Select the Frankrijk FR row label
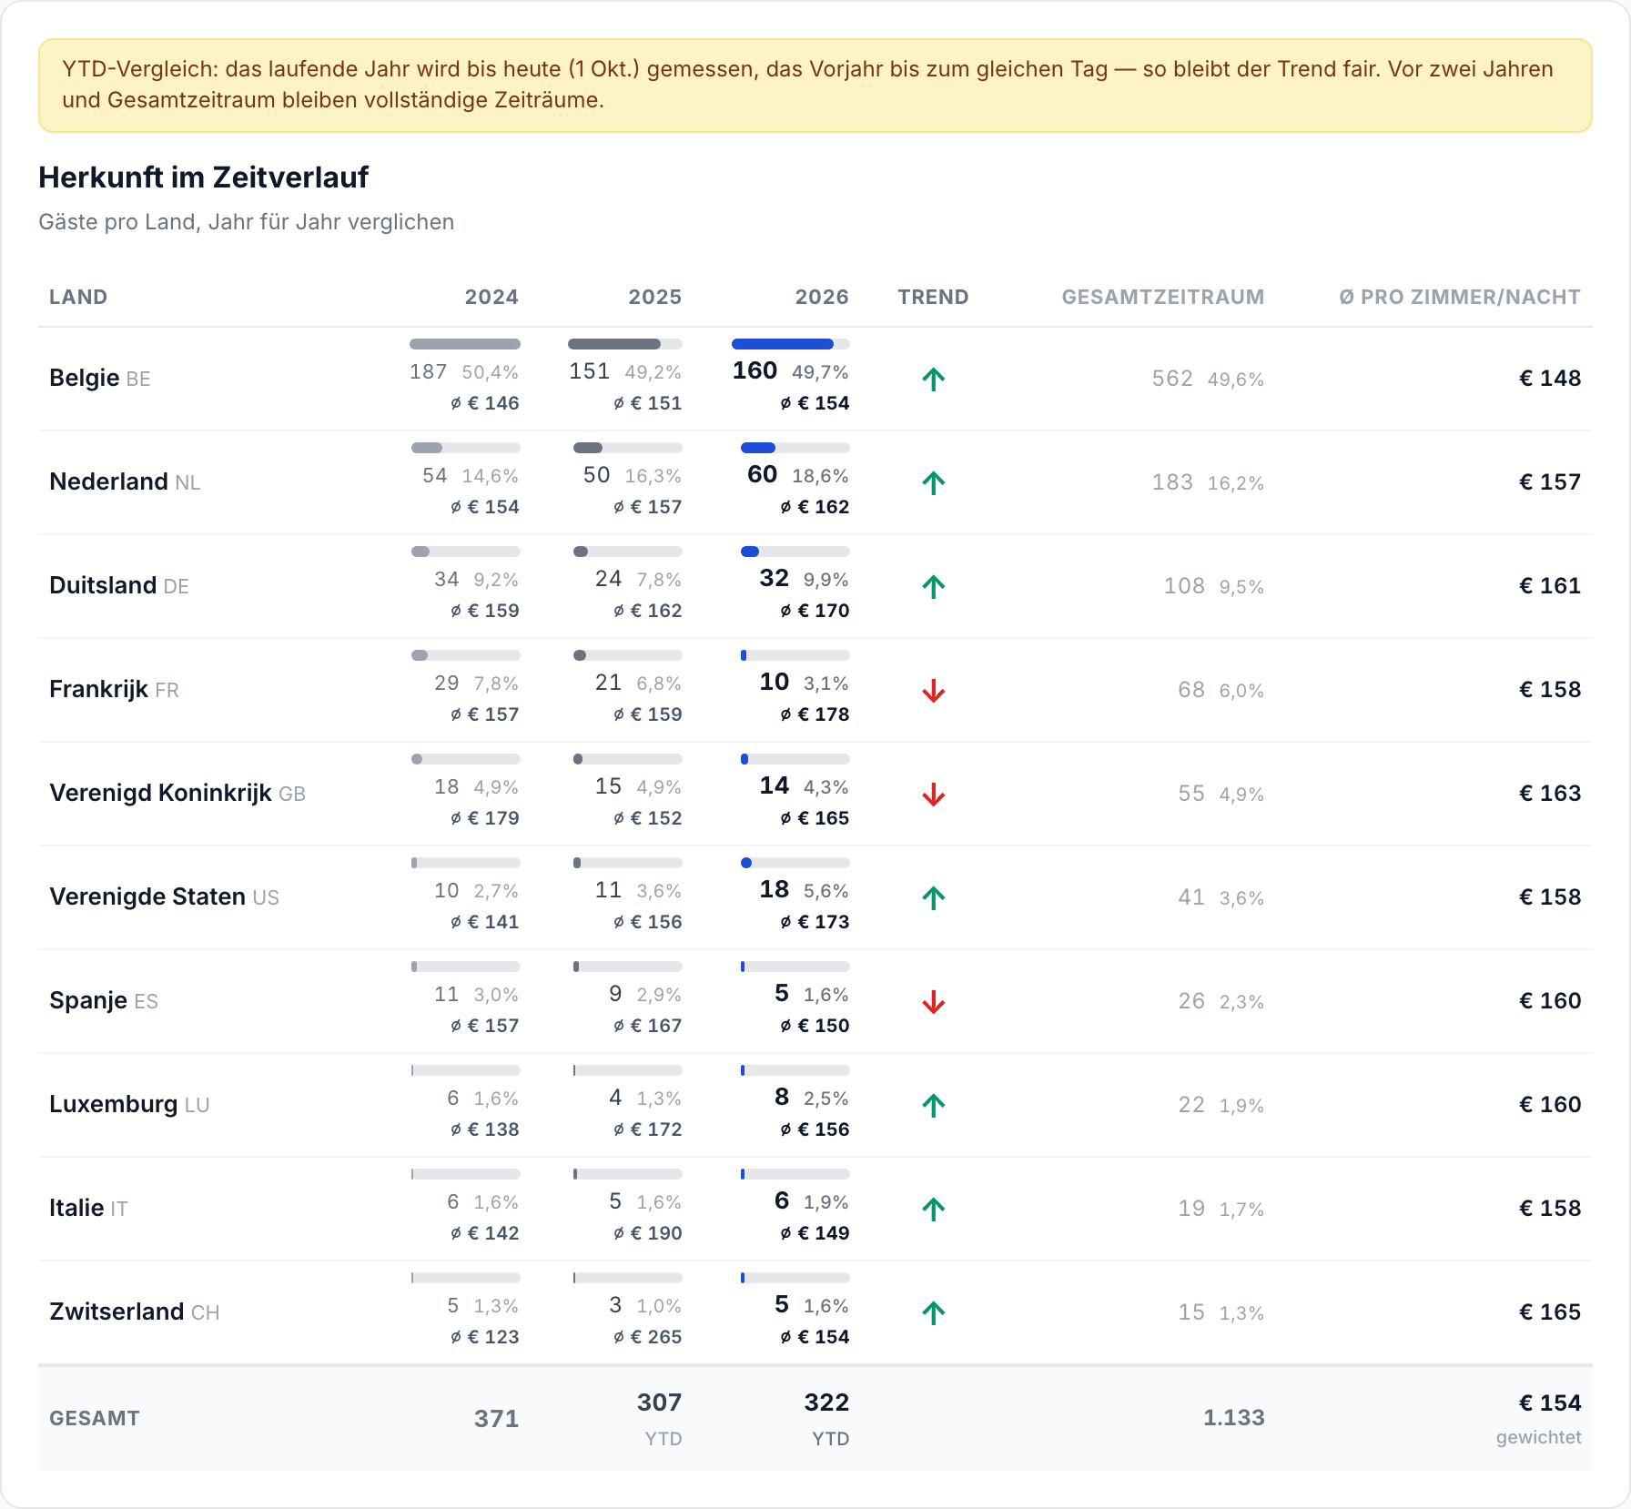Screen dimensions: 1631x1509 [114, 689]
